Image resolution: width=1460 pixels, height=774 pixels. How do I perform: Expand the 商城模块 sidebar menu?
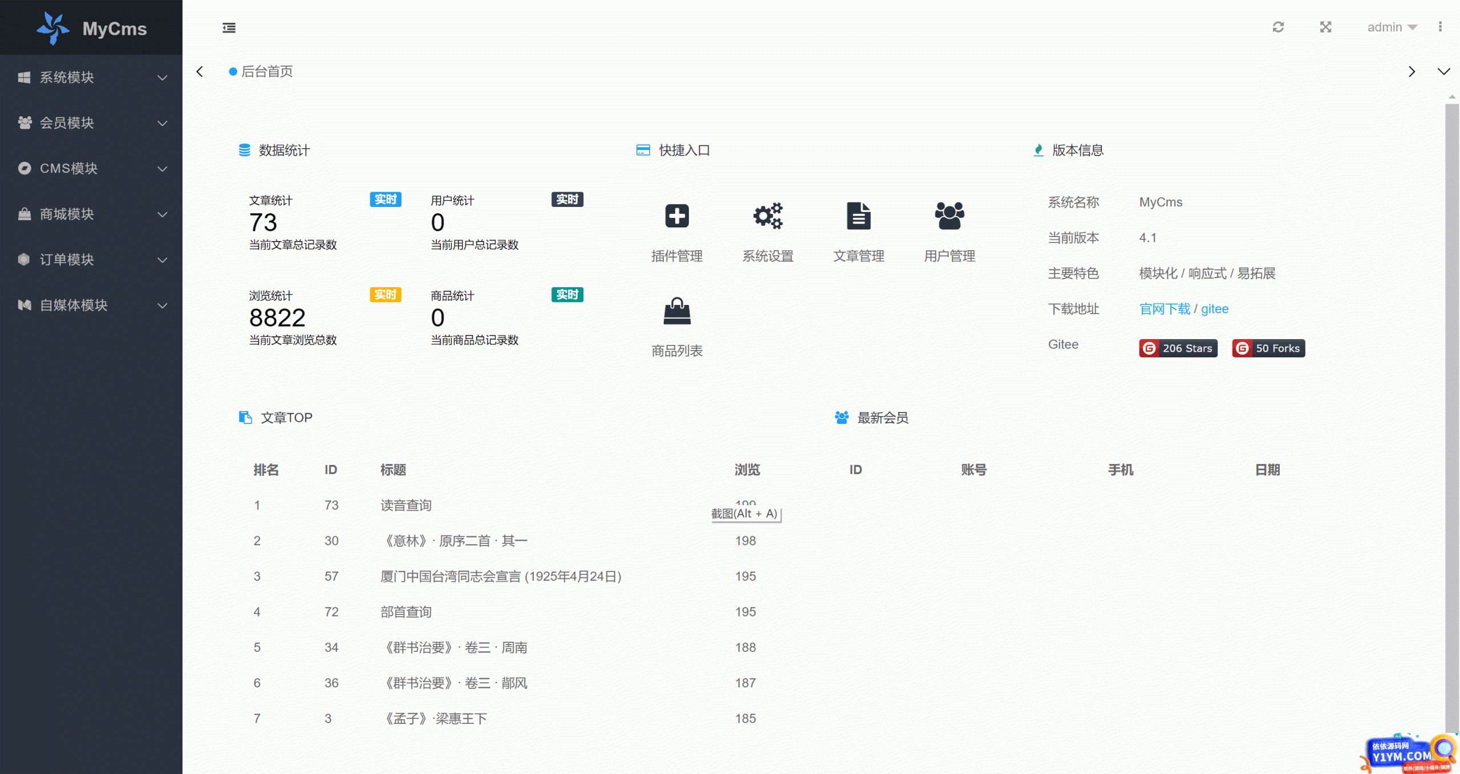(x=91, y=214)
